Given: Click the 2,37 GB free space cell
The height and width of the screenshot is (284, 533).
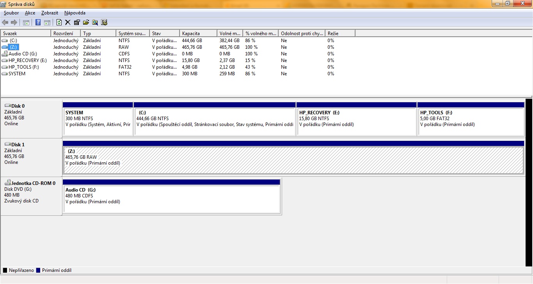Looking at the screenshot, I should point(227,60).
